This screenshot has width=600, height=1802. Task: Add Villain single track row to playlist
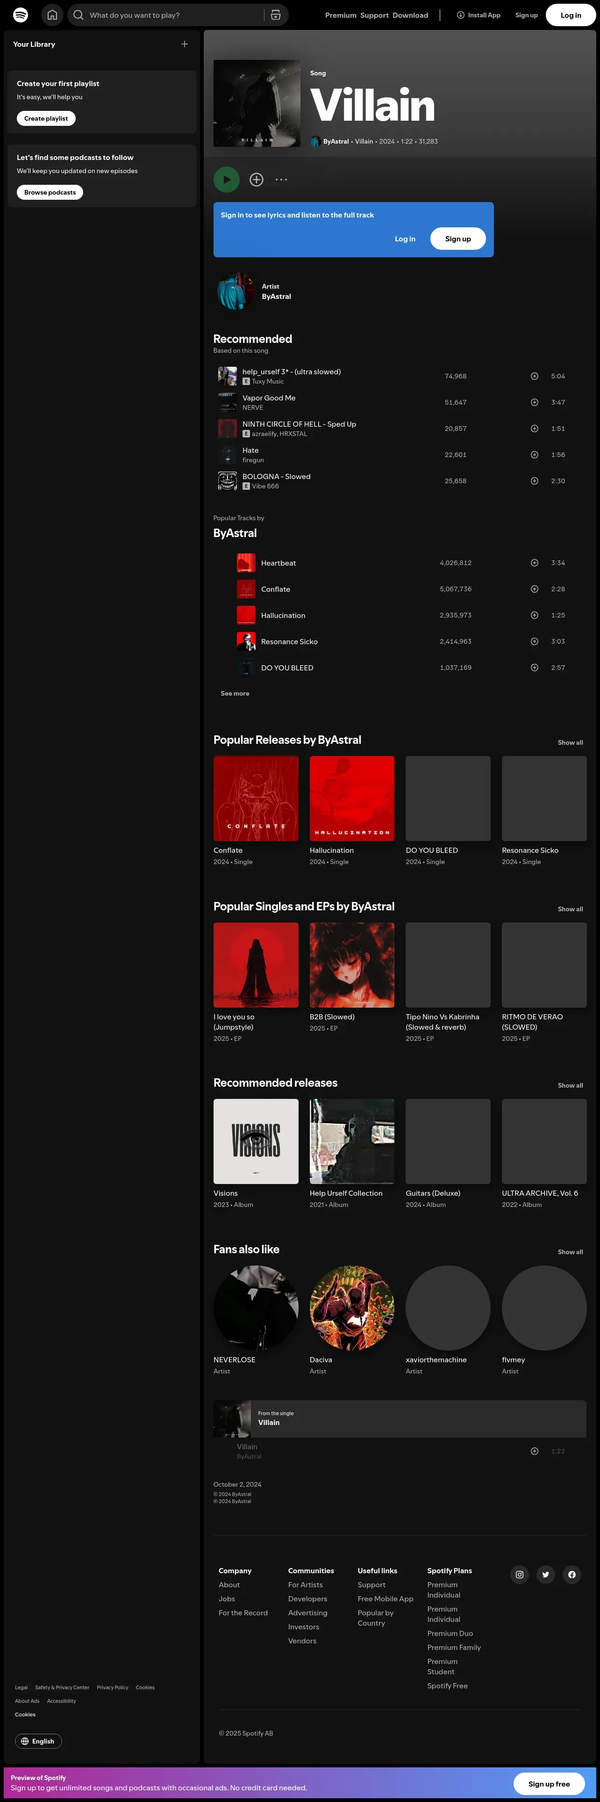[534, 1452]
